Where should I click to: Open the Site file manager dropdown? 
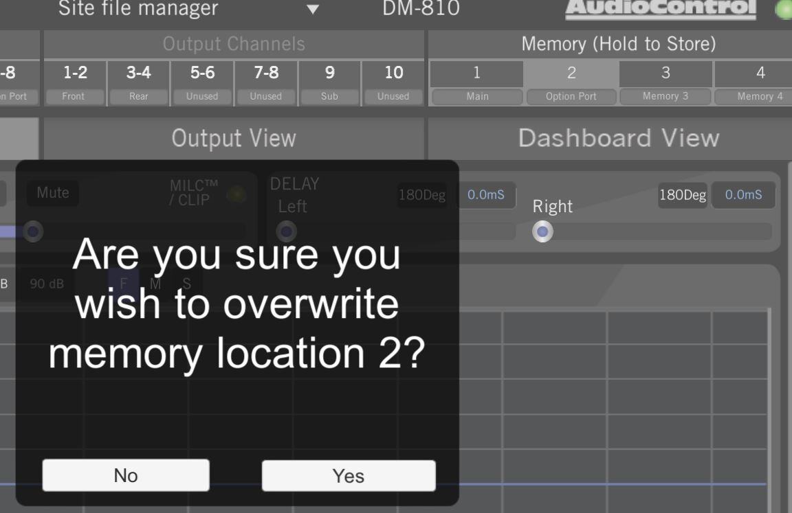tap(313, 9)
